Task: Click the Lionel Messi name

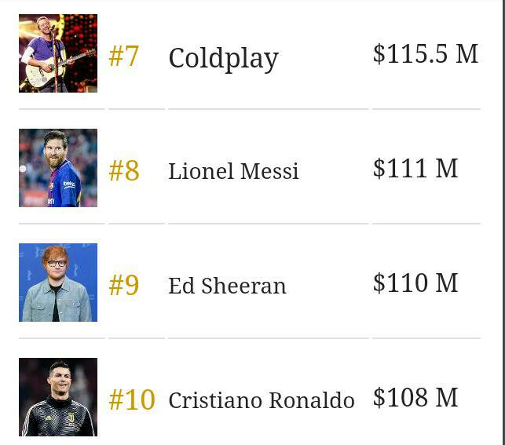Action: tap(233, 172)
